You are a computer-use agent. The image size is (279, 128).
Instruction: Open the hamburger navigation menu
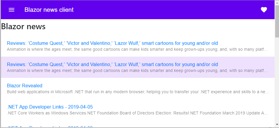click(12, 10)
